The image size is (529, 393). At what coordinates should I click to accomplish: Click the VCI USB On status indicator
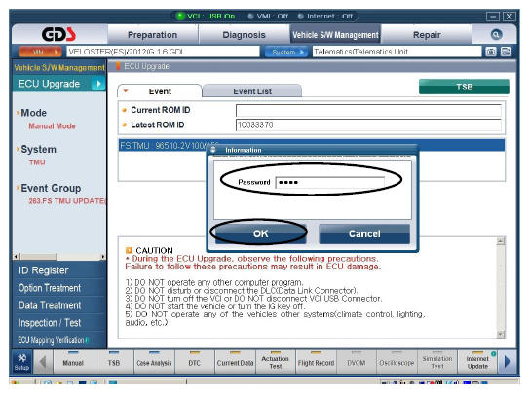206,16
